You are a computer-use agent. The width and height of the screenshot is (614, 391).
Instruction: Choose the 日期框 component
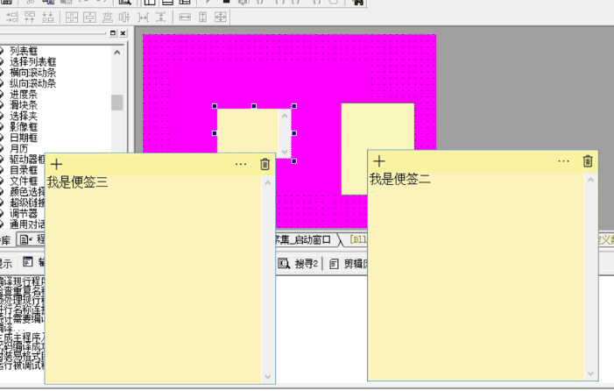click(x=25, y=137)
